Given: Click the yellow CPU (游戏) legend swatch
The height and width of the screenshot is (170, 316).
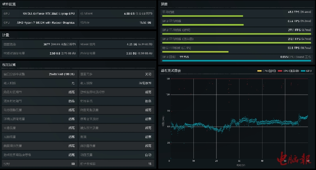Looking at the screenshot, I should (x=259, y=71).
